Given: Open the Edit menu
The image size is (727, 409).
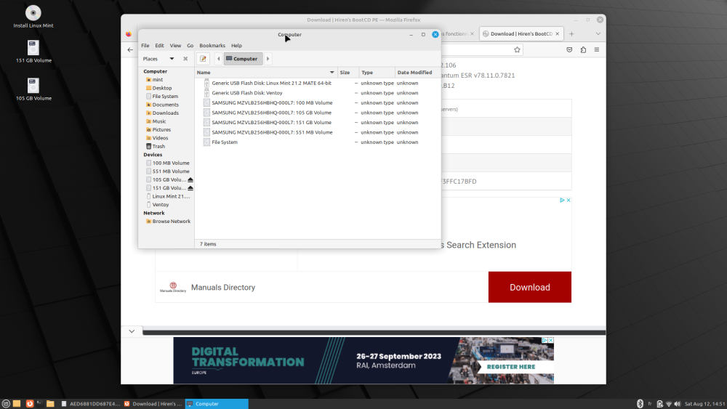Looking at the screenshot, I should point(159,45).
